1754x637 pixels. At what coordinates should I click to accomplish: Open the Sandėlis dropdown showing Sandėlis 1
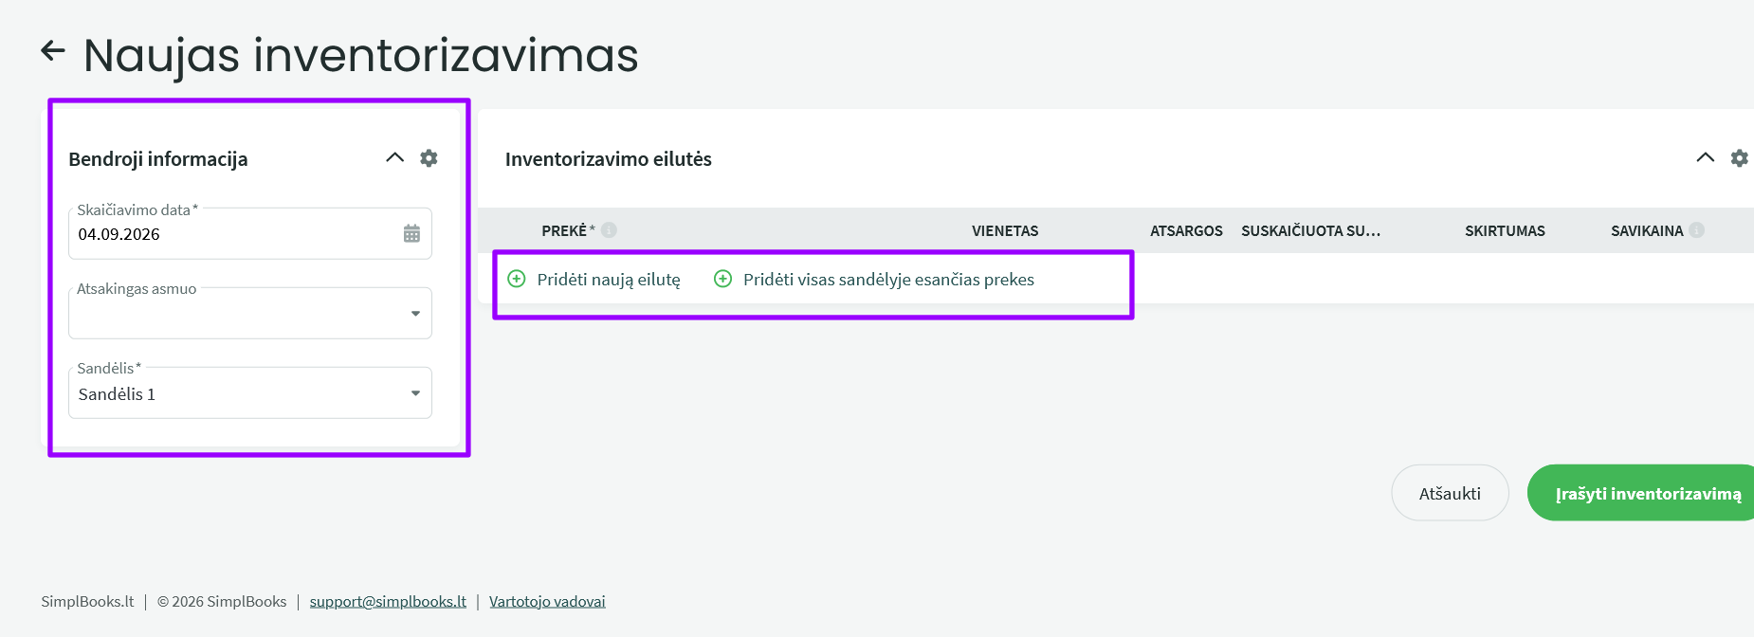pos(250,392)
